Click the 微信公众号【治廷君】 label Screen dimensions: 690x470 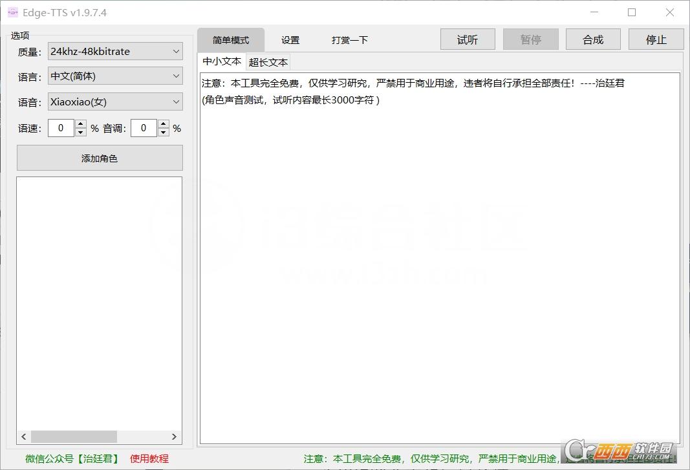(73, 458)
